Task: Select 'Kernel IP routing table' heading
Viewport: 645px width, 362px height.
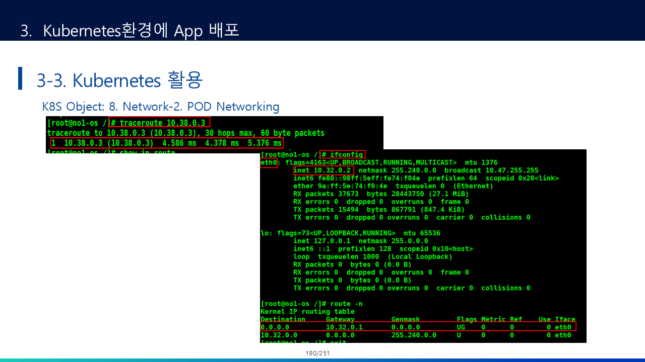Action: tap(307, 312)
